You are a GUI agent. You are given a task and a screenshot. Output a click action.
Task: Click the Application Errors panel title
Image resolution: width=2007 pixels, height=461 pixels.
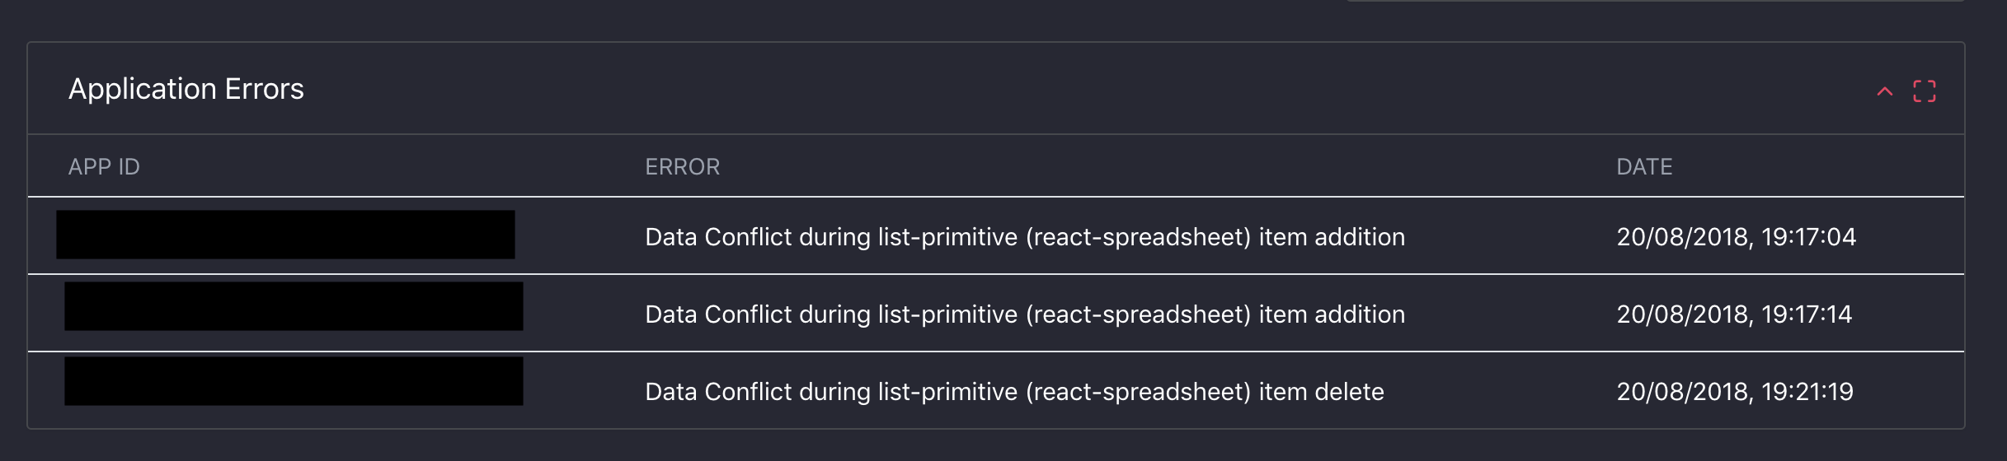pos(186,89)
